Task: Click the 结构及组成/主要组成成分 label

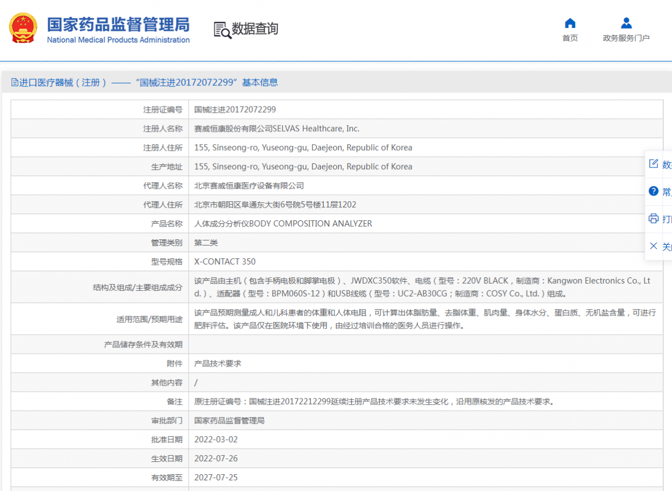Action: click(x=138, y=288)
